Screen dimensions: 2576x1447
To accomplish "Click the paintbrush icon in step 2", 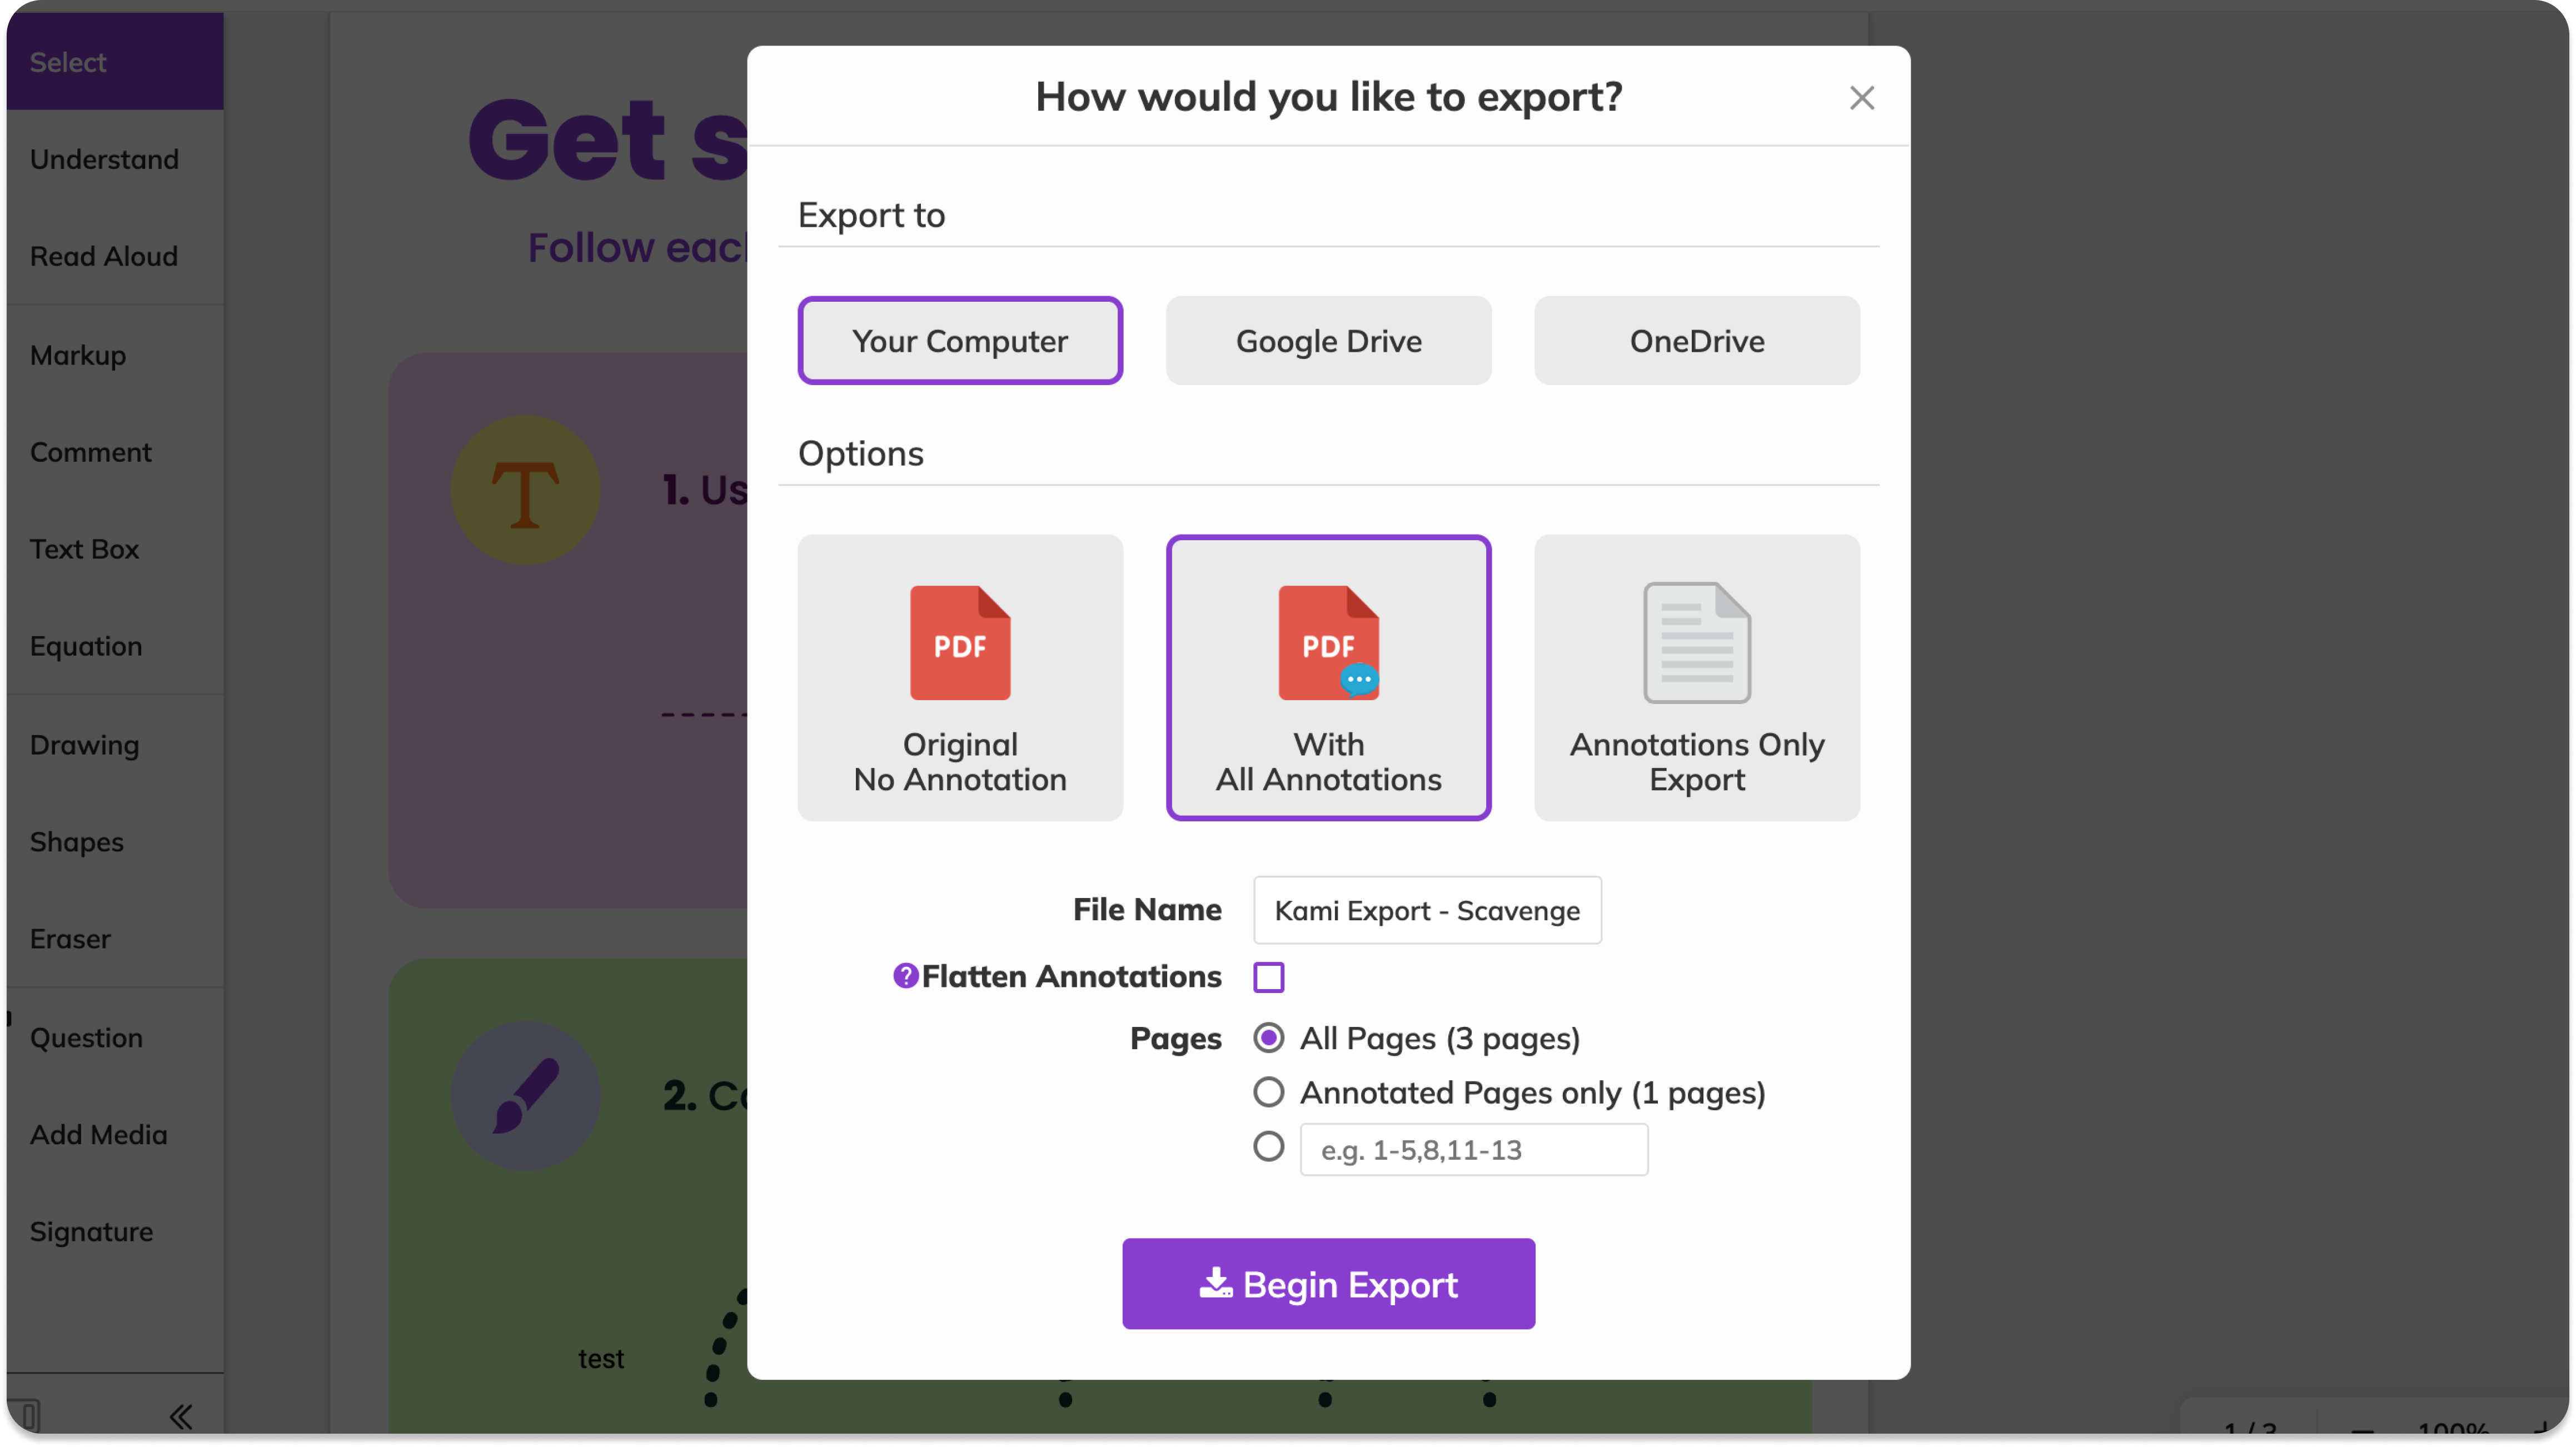I will [x=525, y=1095].
